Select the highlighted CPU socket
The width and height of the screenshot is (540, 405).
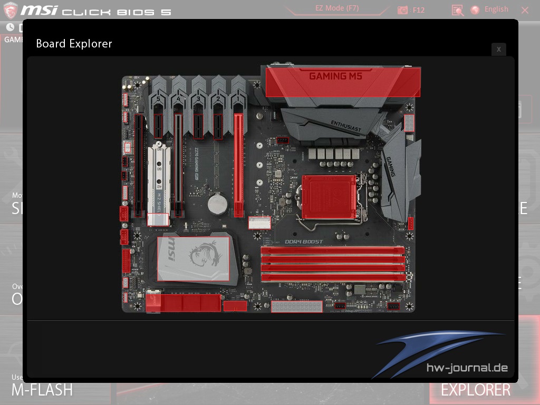coord(329,197)
